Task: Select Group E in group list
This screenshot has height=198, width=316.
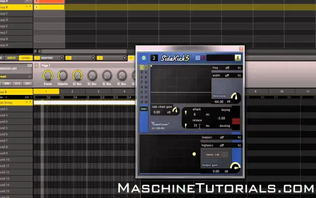Action: [16, 26]
